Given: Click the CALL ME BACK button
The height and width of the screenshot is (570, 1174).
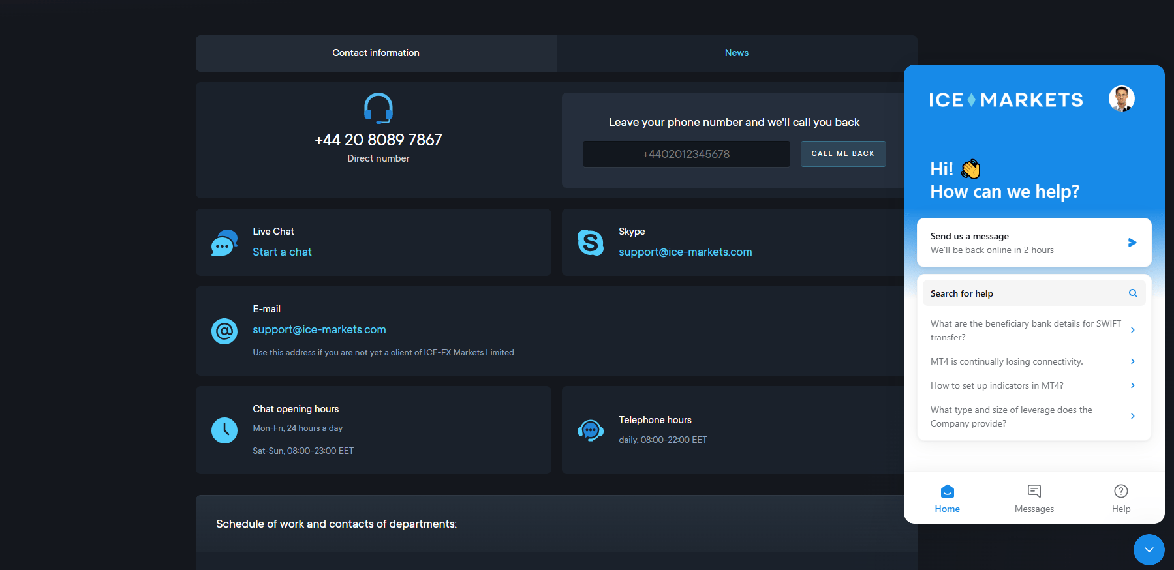Looking at the screenshot, I should click(843, 154).
